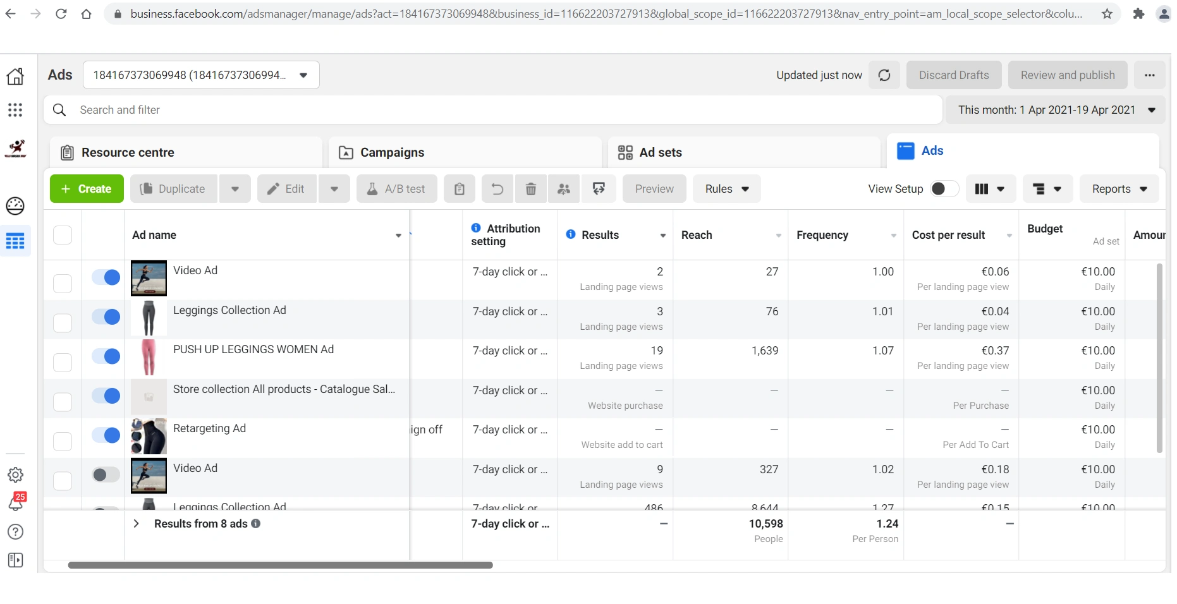The width and height of the screenshot is (1177, 604).
Task: Click the green Create button
Action: pos(87,189)
